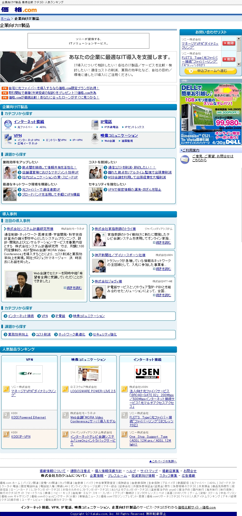Delete the FLET'S item from inquiry list
242x516 pixels.
click(x=229, y=59)
